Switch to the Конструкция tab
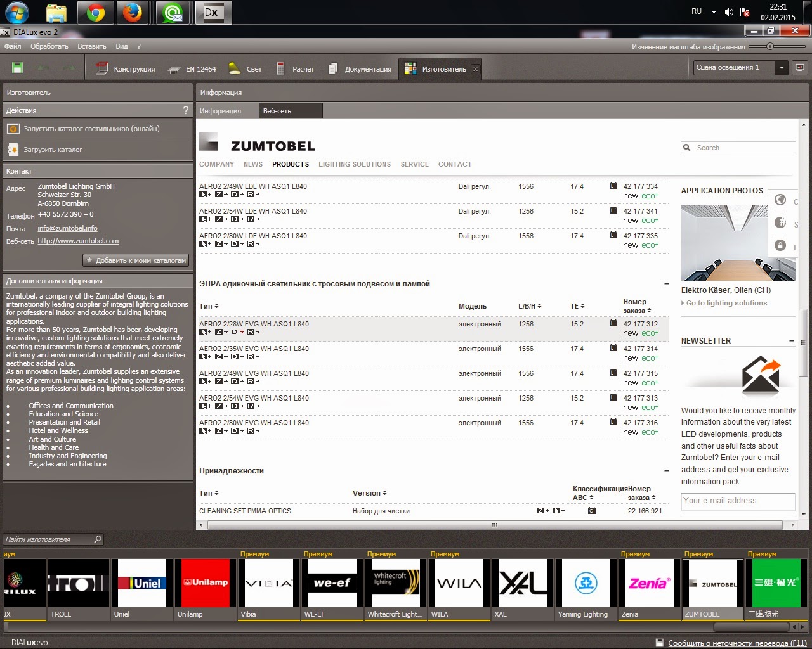The image size is (812, 649). pyautogui.click(x=126, y=69)
